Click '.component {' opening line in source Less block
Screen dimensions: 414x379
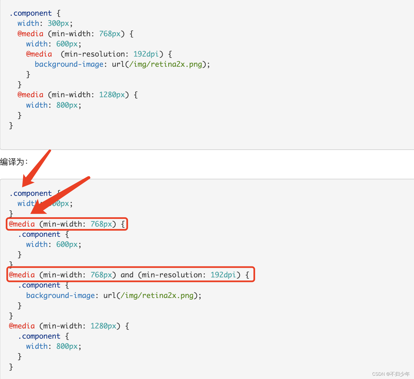coord(35,13)
